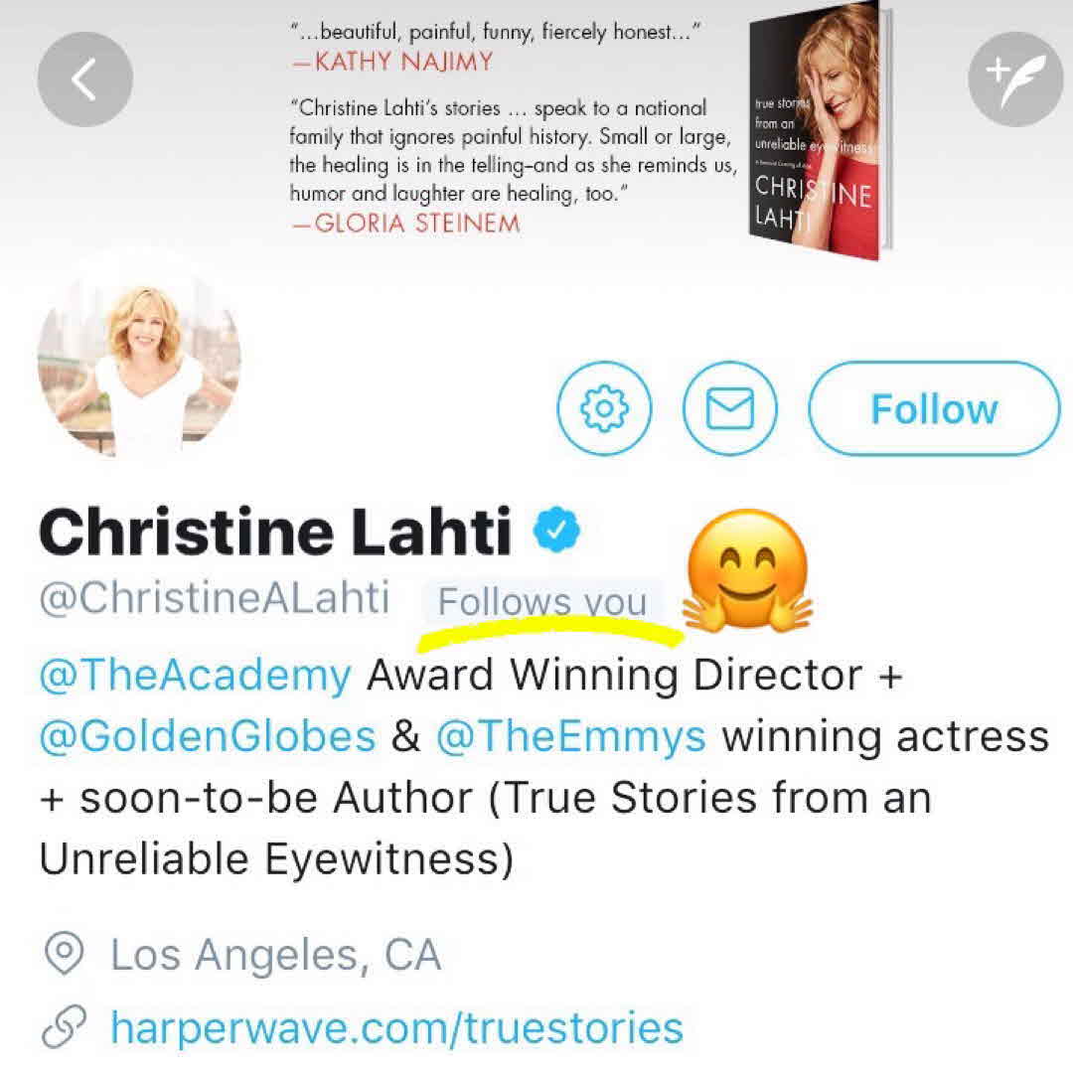
Task: Tap the Christine Lahti display name
Action: click(275, 531)
